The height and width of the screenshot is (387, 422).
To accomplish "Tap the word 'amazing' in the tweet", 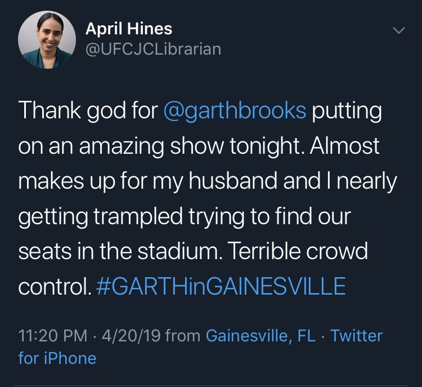I will pos(122,146).
